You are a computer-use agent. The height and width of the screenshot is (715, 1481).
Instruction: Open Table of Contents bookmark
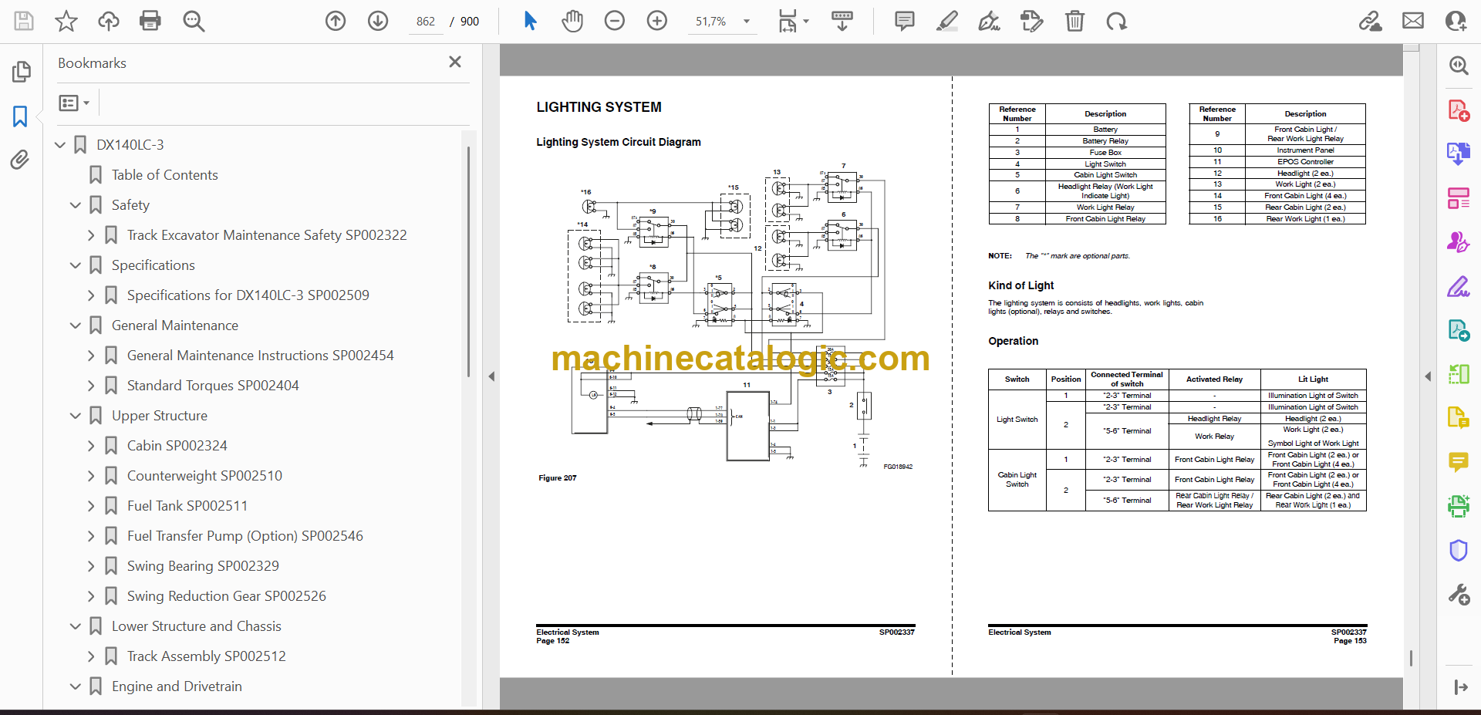(x=164, y=174)
